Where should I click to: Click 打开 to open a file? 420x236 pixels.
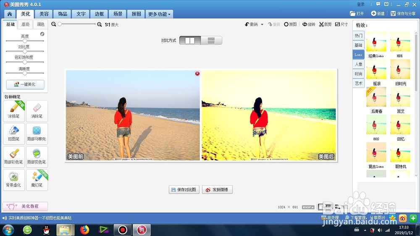click(x=357, y=13)
